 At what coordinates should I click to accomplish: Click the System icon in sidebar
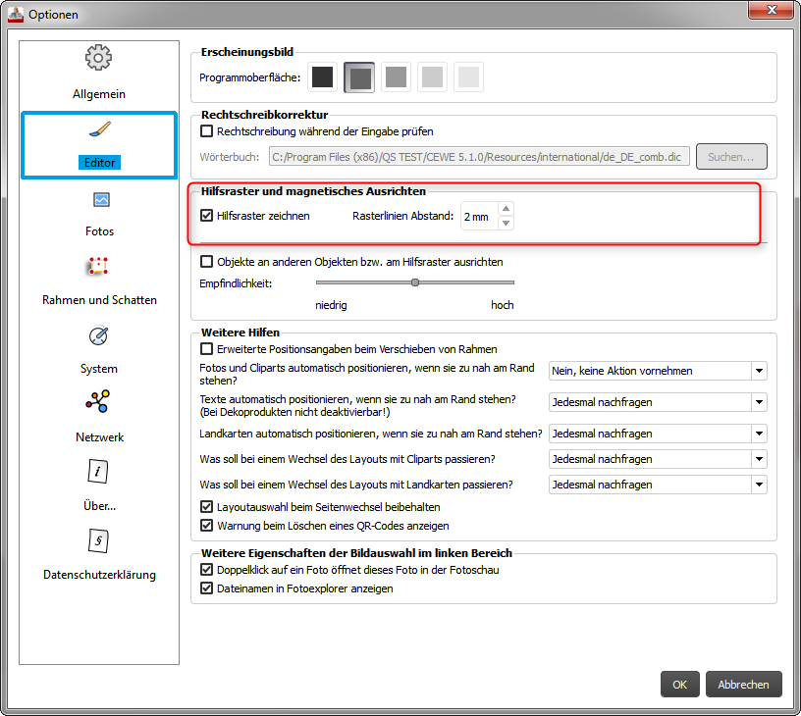coord(99,336)
